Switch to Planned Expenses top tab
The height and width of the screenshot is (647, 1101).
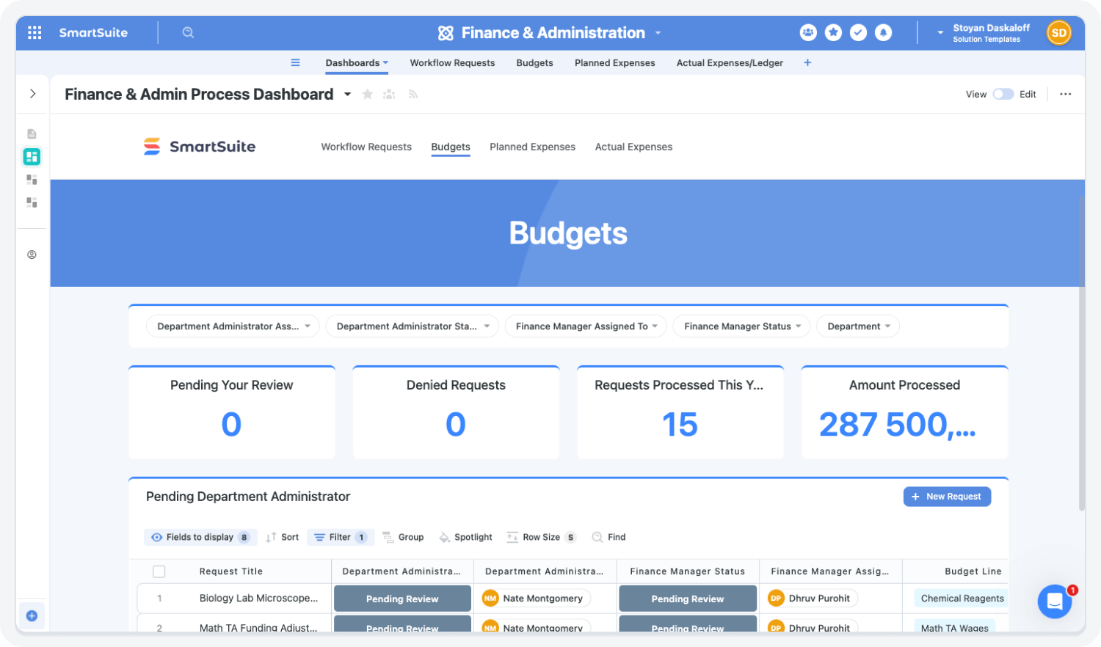point(615,62)
